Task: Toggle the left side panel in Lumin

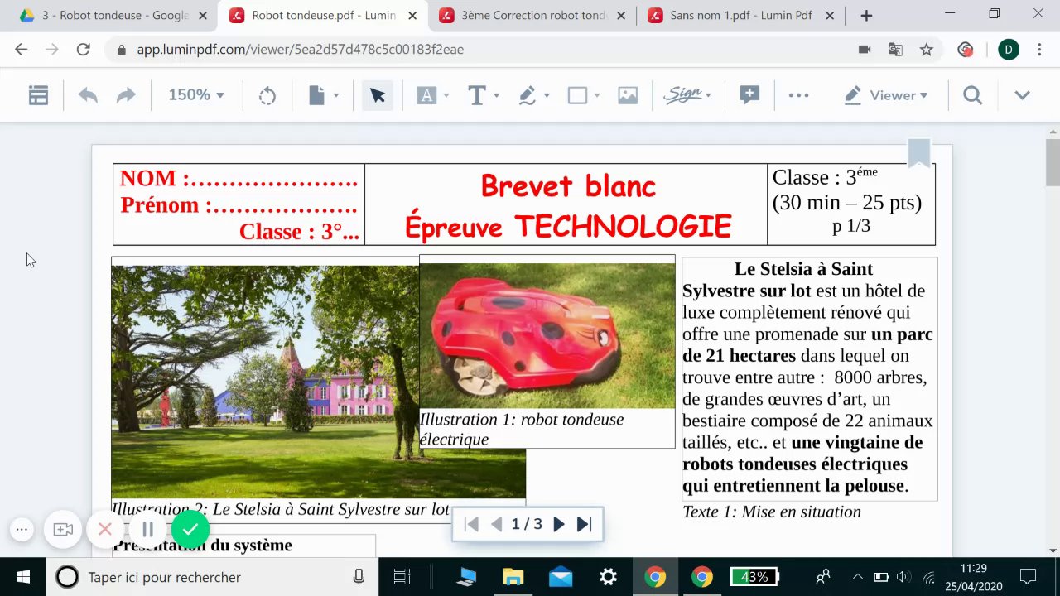Action: tap(38, 95)
